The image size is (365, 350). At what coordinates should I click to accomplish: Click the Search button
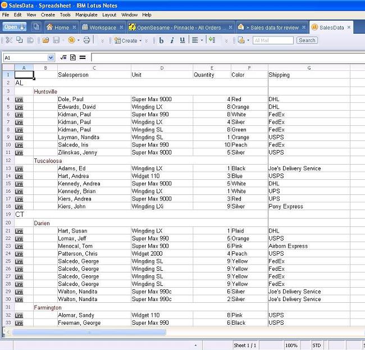(x=307, y=40)
